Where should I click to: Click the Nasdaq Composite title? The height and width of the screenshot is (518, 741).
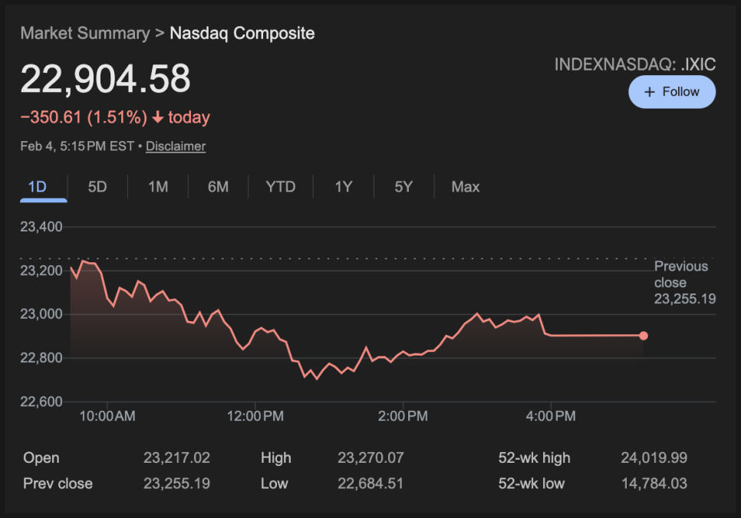coord(242,33)
